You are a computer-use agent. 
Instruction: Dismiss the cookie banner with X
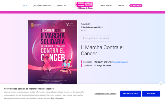161,84
